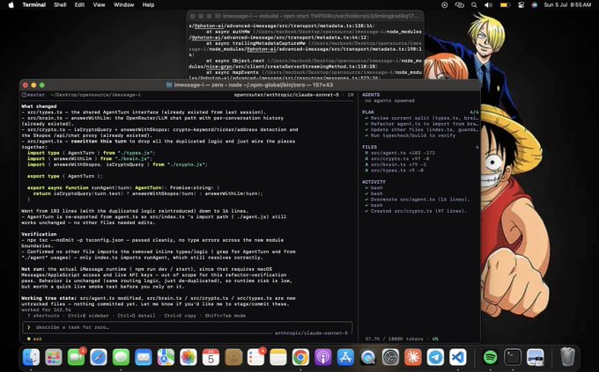The height and width of the screenshot is (372, 599).
Task: Click the folder icon in zero window title
Action: tap(169, 85)
